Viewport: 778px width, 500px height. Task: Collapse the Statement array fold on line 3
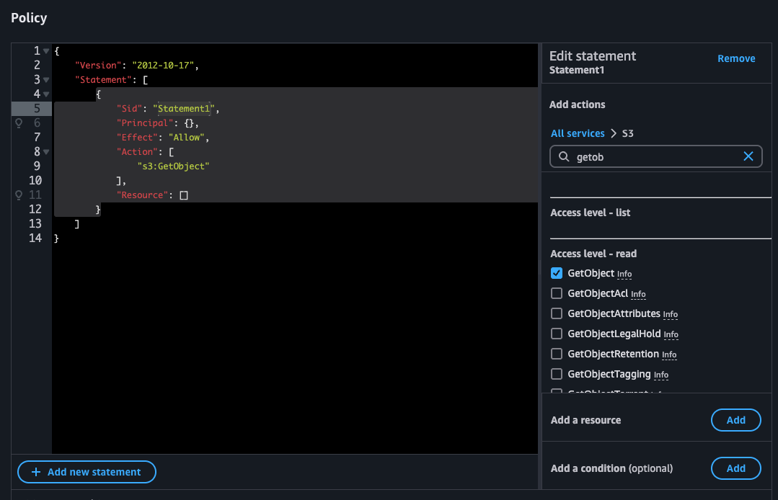pos(46,80)
